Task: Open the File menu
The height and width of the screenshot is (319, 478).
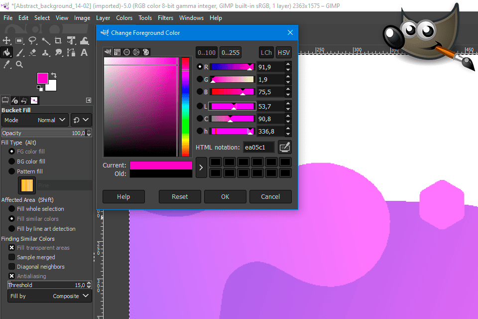Action: (8, 18)
